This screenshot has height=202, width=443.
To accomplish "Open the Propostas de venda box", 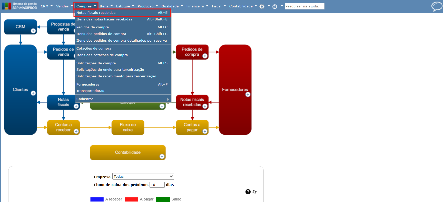I will [61, 27].
